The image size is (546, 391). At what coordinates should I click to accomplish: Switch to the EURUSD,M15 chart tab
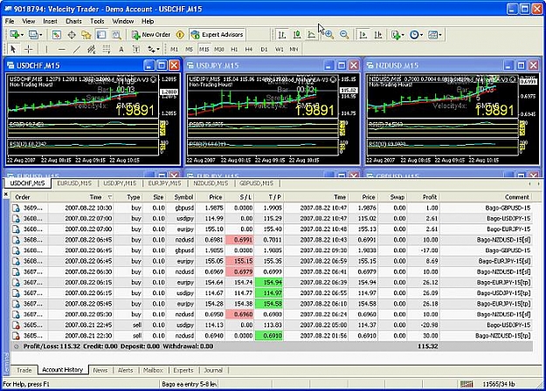[x=74, y=183]
